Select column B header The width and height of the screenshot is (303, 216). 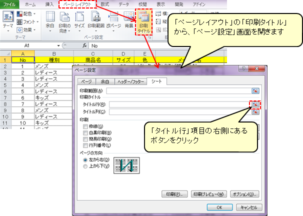coord(54,53)
